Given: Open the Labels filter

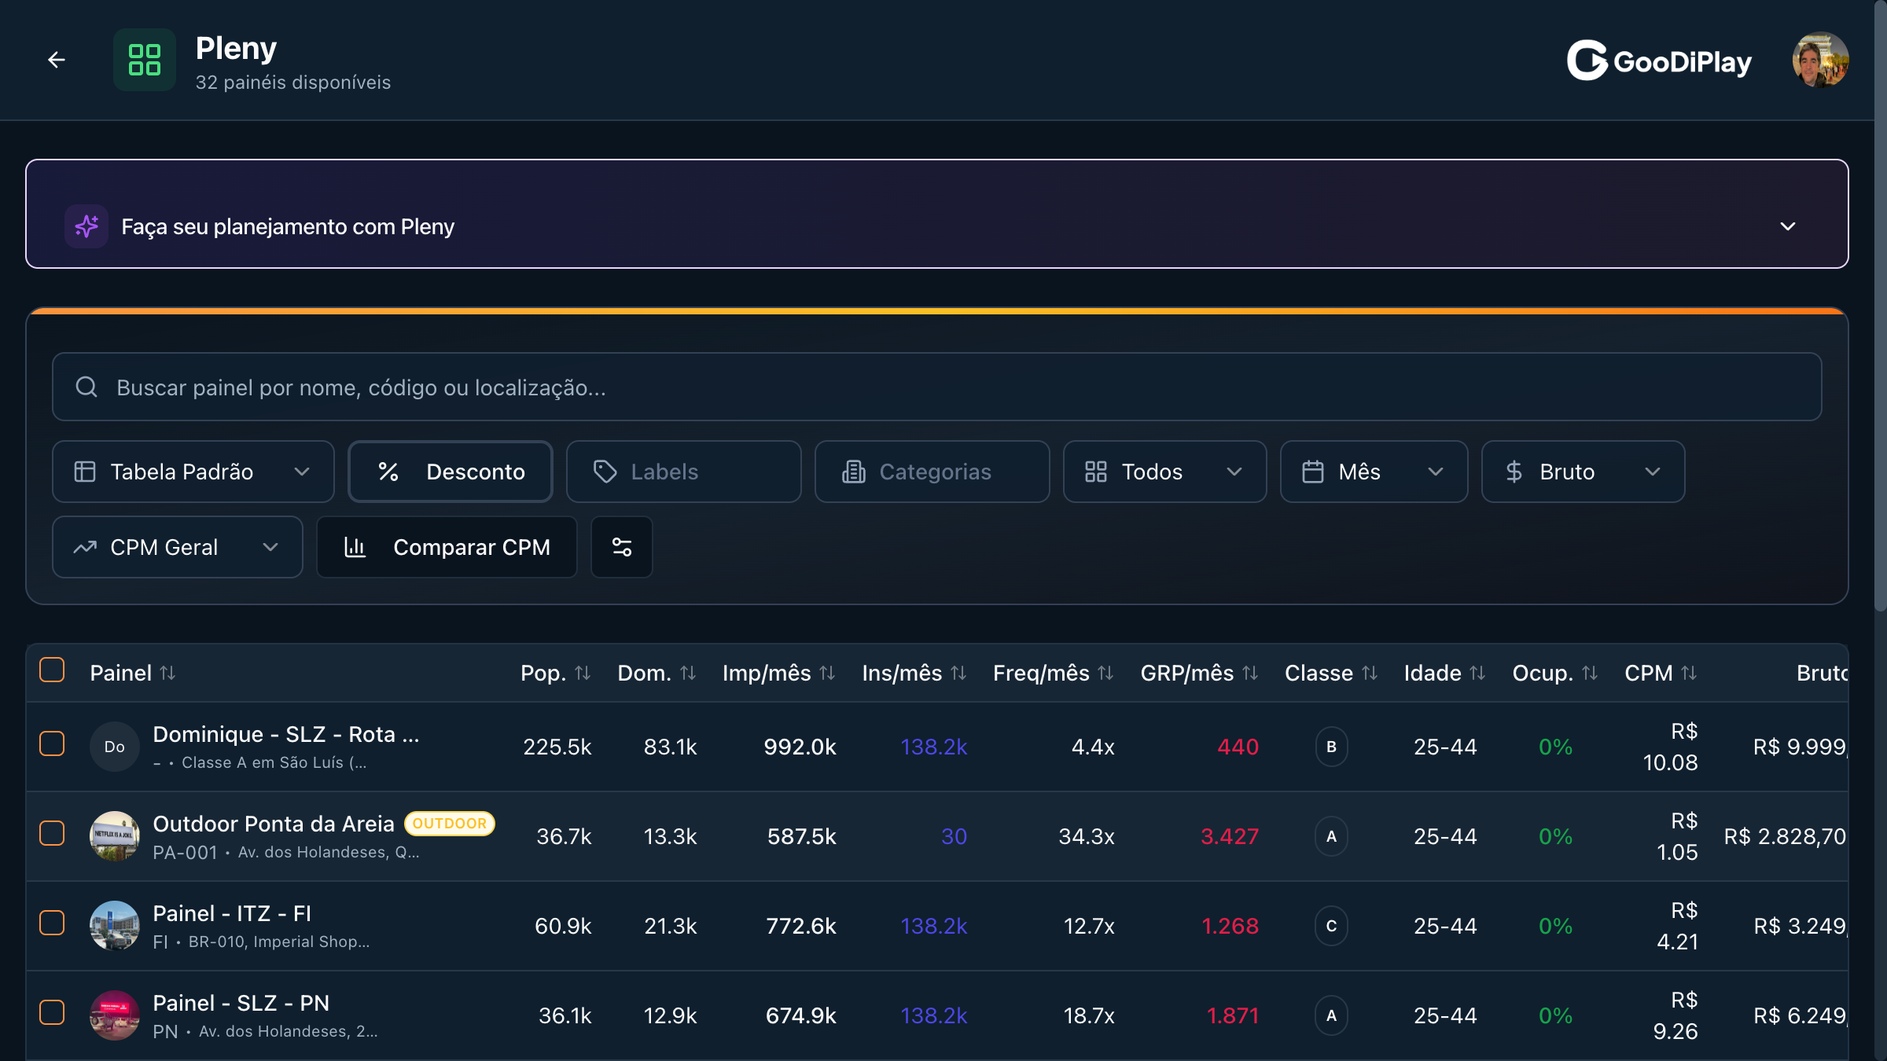Looking at the screenshot, I should (683, 472).
